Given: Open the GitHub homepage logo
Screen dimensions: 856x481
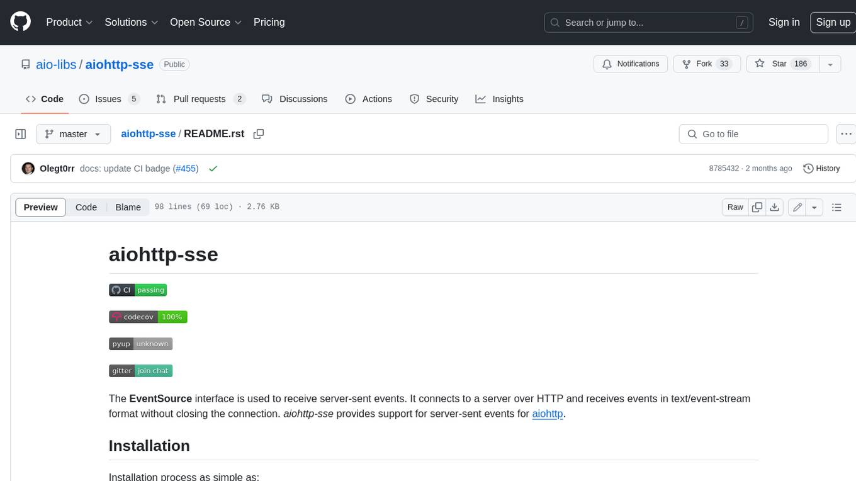Looking at the screenshot, I should point(21,22).
